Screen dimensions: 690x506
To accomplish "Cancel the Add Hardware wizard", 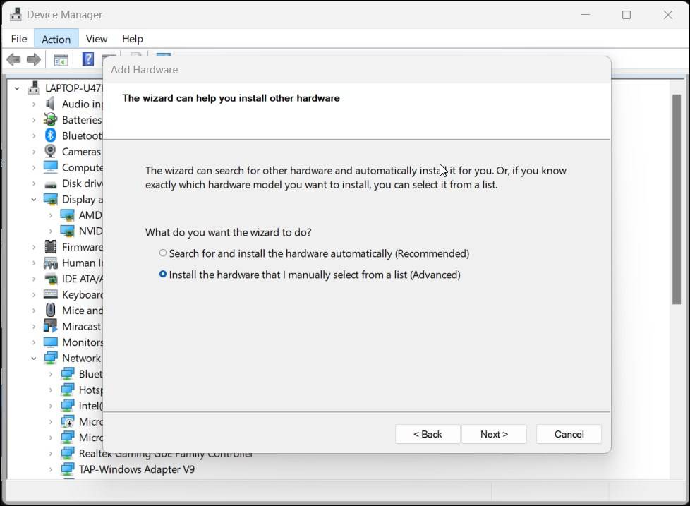I will point(569,434).
